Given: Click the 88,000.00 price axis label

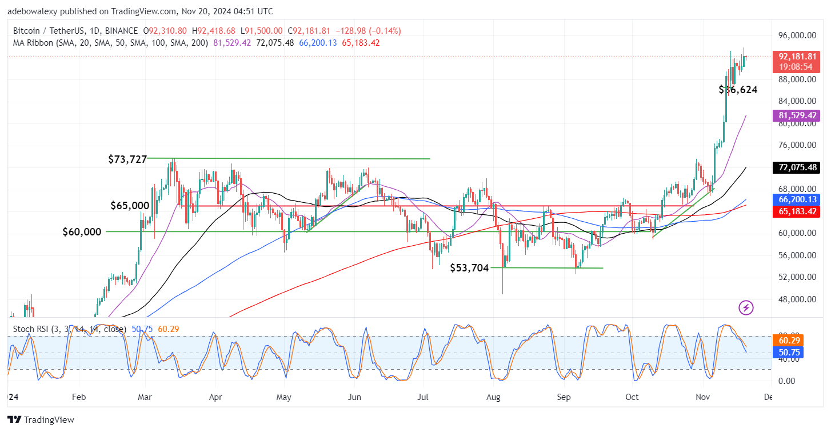Looking at the screenshot, I should coord(796,79).
